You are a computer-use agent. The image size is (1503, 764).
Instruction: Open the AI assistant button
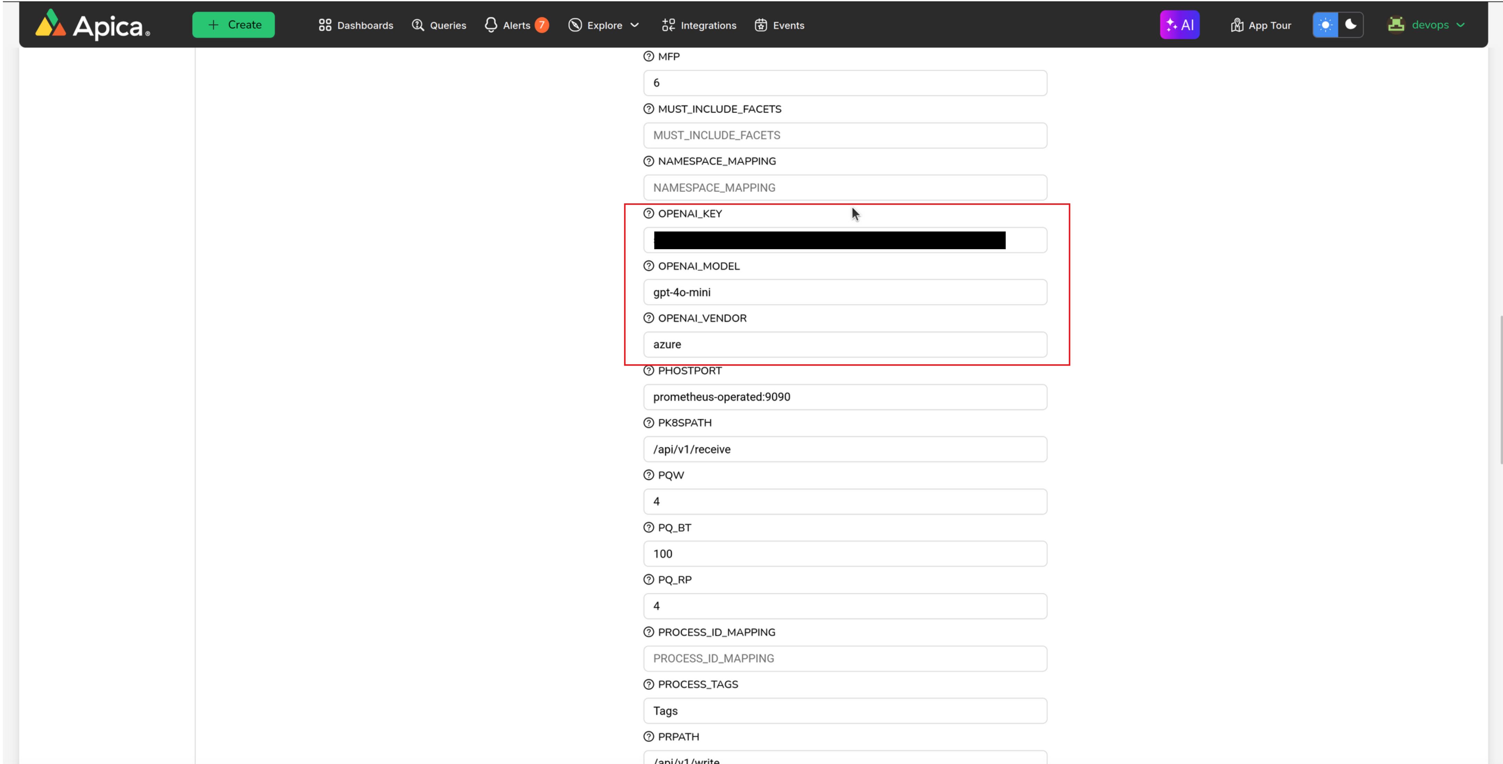point(1179,25)
